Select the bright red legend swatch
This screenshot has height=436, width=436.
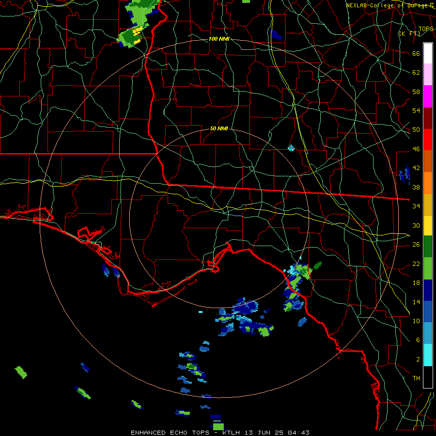tap(428, 140)
